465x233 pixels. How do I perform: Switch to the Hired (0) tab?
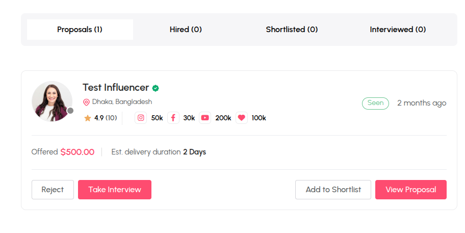pos(186,30)
